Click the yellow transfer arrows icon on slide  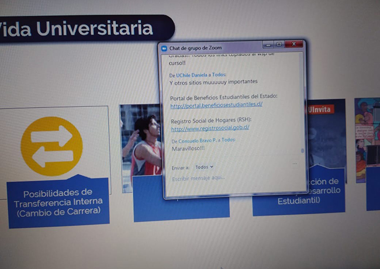(51, 146)
